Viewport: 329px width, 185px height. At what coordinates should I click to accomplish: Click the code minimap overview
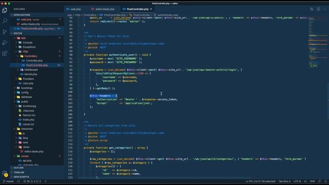click(x=317, y=42)
